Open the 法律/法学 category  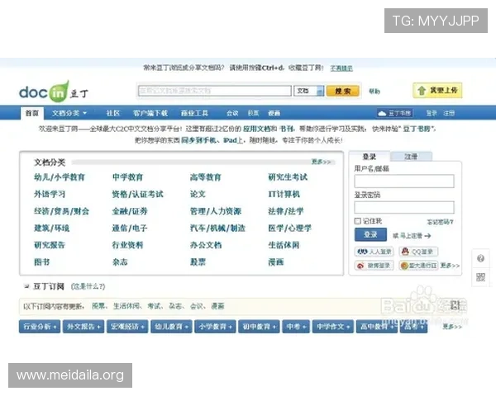(286, 211)
